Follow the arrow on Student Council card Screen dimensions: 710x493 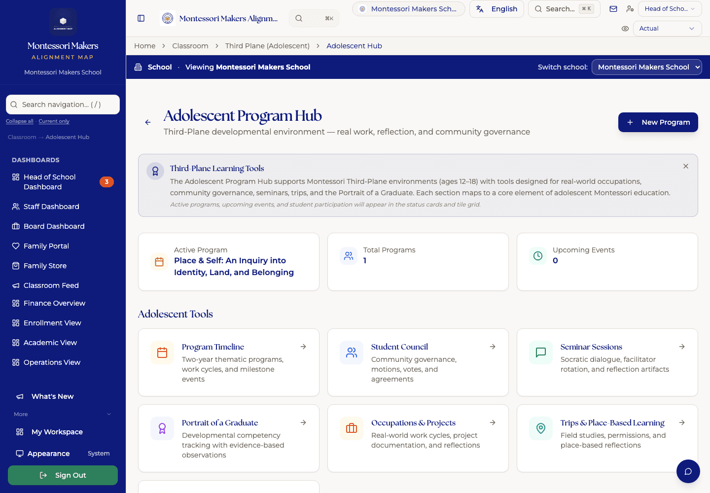coord(493,347)
